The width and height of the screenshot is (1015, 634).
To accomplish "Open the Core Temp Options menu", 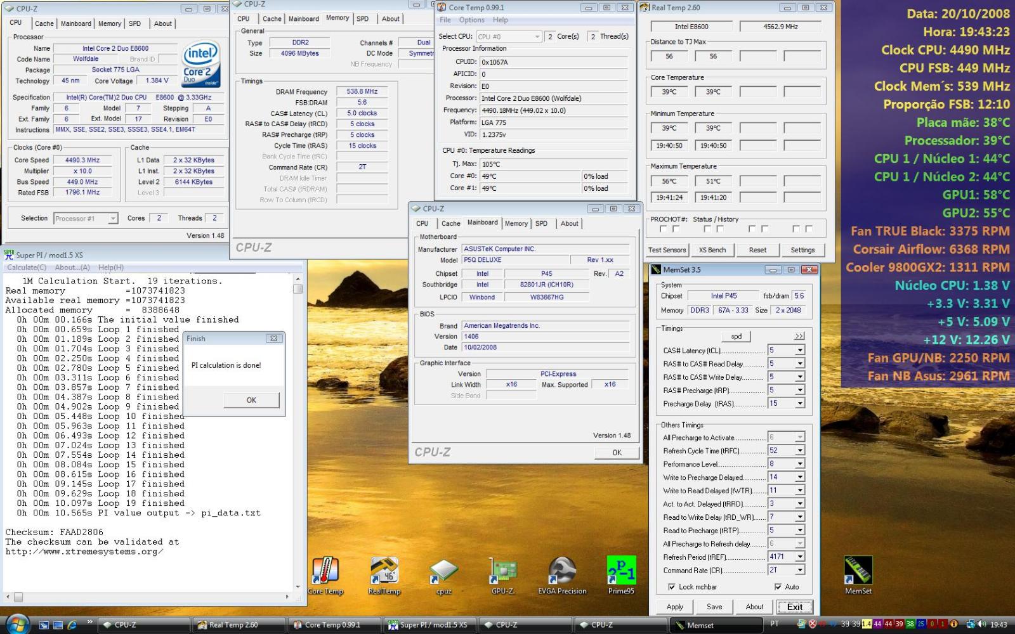I will click(471, 20).
